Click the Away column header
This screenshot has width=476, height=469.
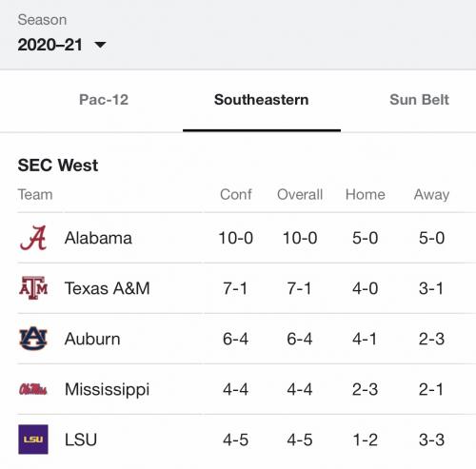coord(431,195)
